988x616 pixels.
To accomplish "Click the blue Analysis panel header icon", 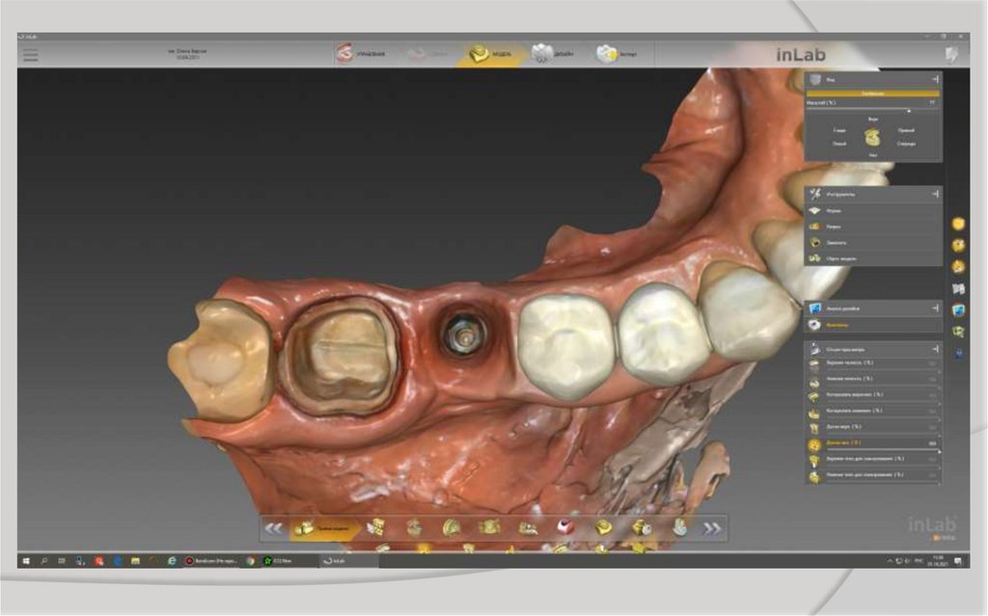I will tap(815, 308).
